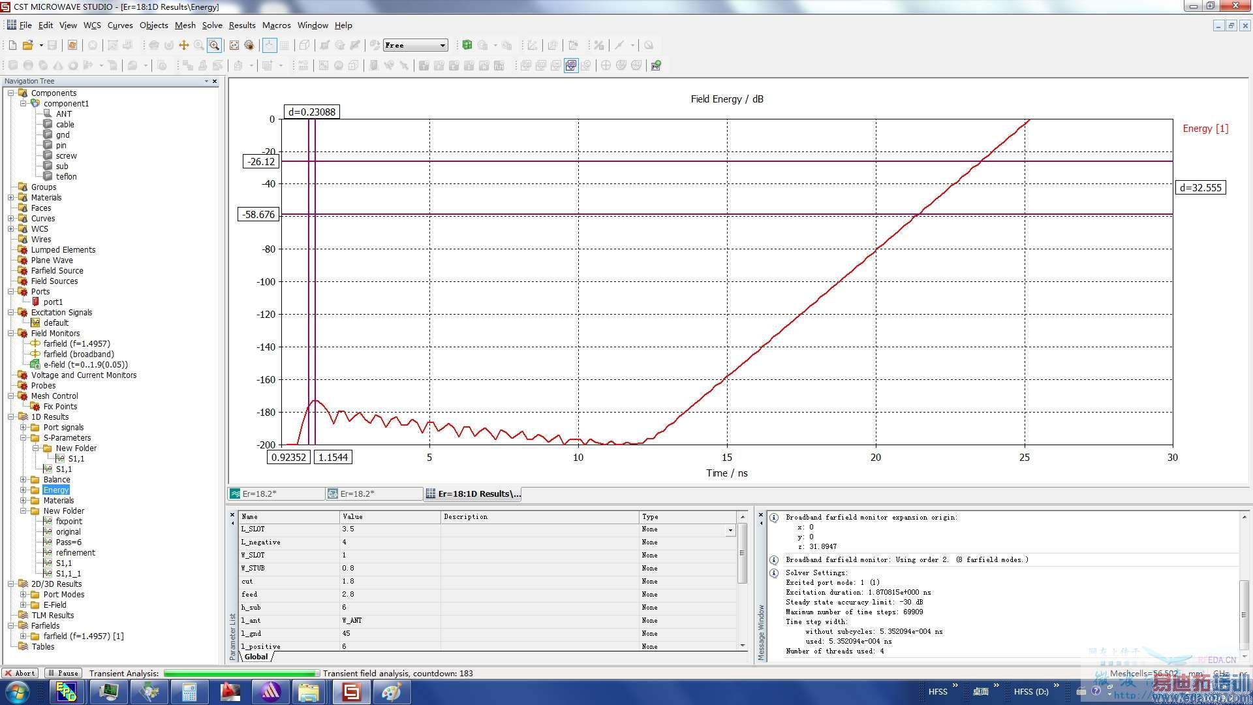Toggle the dB scaling plot button
The image size is (1253, 705).
coord(571,65)
